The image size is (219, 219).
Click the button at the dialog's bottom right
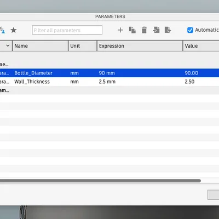point(214,195)
